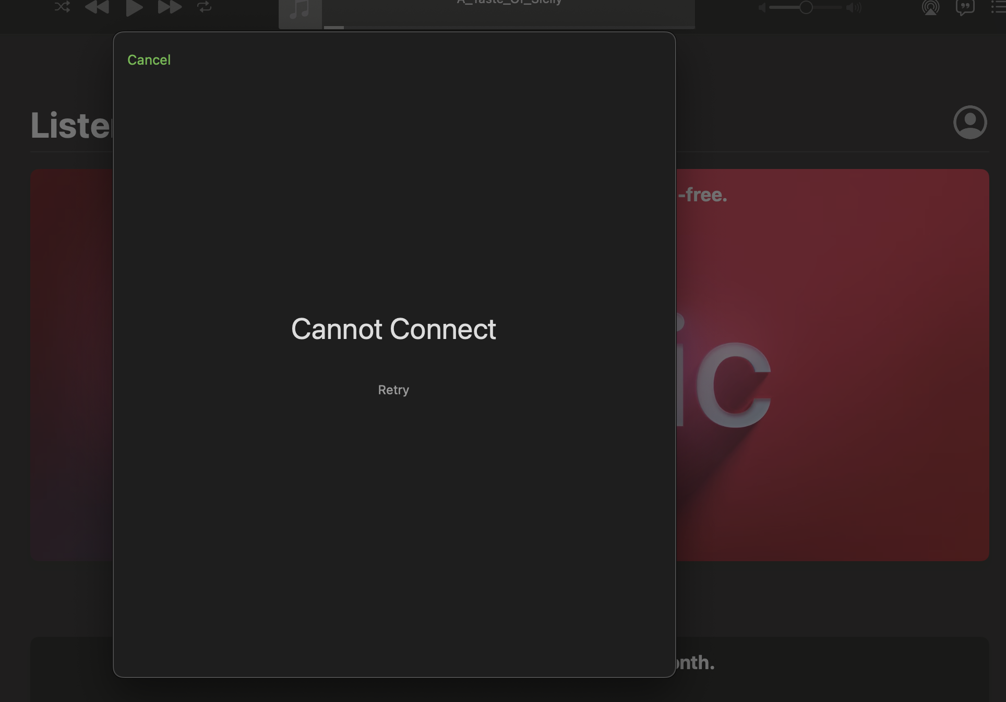The width and height of the screenshot is (1006, 702).
Task: Skip back to the previous track
Action: [x=97, y=7]
